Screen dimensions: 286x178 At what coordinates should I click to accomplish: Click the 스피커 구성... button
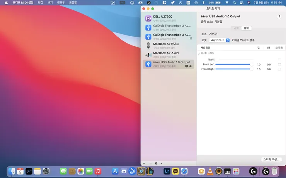coord(271,159)
